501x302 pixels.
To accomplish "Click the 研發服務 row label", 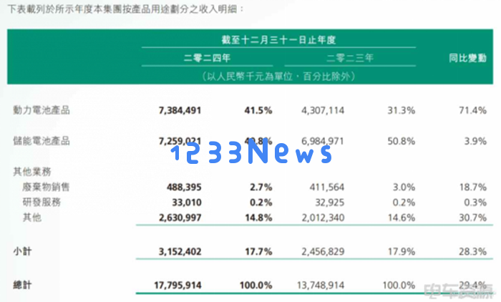I will pyautogui.click(x=42, y=202).
